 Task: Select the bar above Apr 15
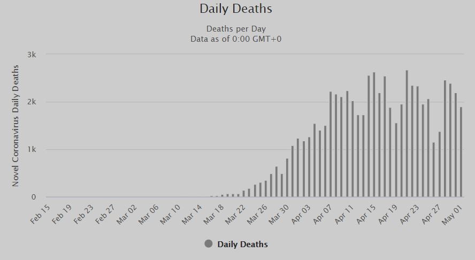[374, 135]
